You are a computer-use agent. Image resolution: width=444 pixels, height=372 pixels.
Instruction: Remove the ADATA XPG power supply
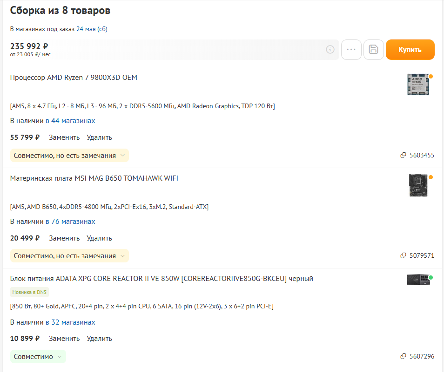(99, 339)
